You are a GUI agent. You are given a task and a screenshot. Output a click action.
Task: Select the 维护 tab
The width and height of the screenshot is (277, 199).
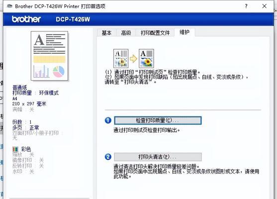pyautogui.click(x=185, y=32)
